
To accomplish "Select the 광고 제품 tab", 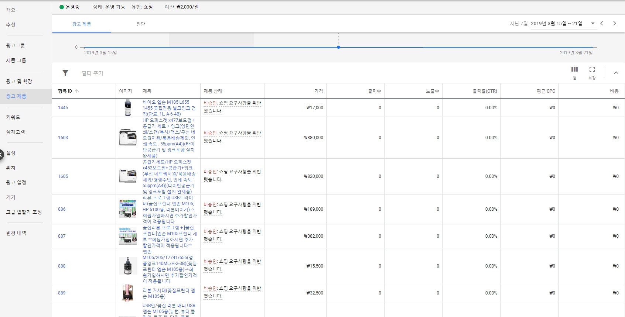I will pyautogui.click(x=82, y=24).
